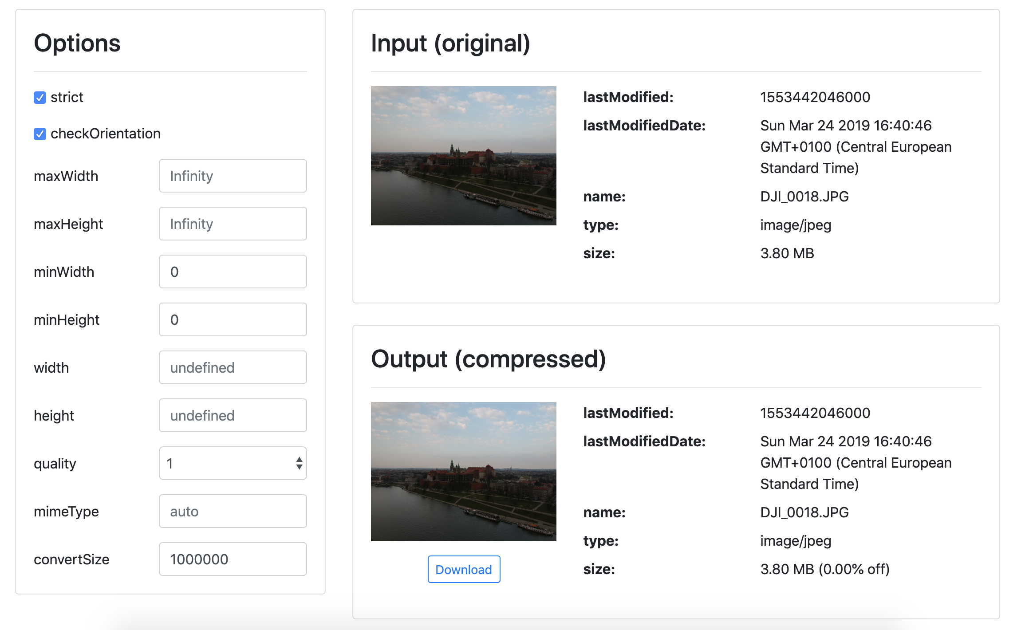Click the Download button for compressed output
The height and width of the screenshot is (630, 1033).
click(x=463, y=569)
